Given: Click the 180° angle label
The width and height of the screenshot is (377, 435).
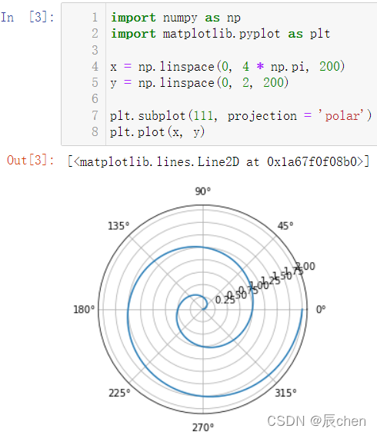Looking at the screenshot, I should (x=84, y=309).
